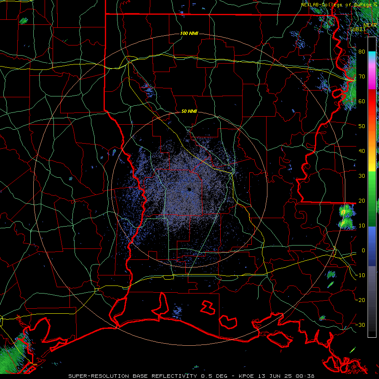This screenshot has height=379, width=379.
Task: Click the -30 value on the dBZ scale
Action: pos(360,325)
